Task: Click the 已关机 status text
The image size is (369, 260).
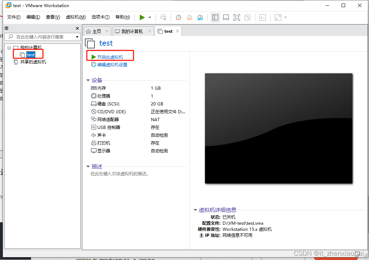Action: (x=229, y=217)
